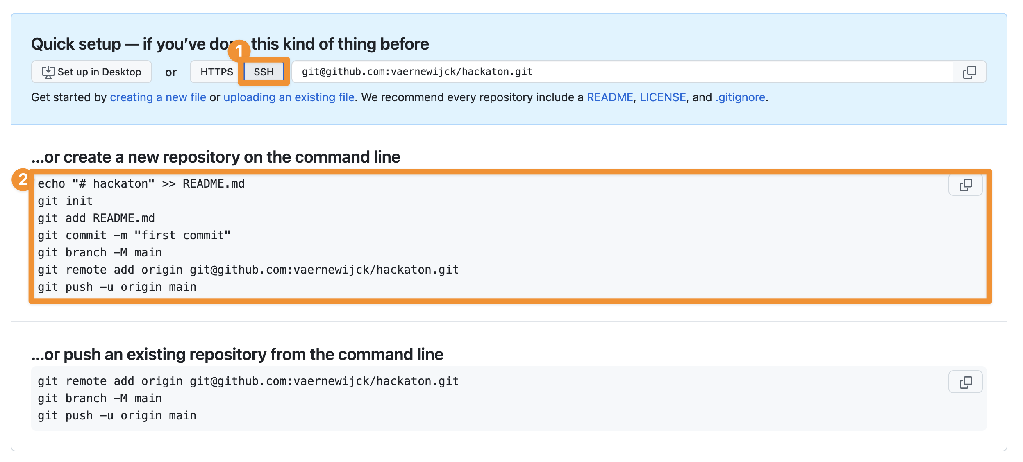Click the git@github.com repository URL field

[x=615, y=72]
